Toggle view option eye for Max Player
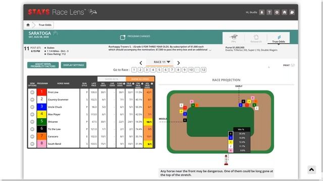Image resolution: width=323 pixels, height=181 pixels. (x=32, y=115)
